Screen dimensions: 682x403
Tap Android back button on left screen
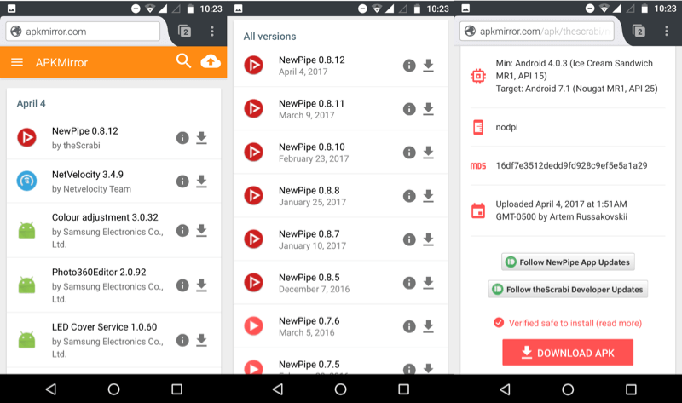tap(51, 389)
